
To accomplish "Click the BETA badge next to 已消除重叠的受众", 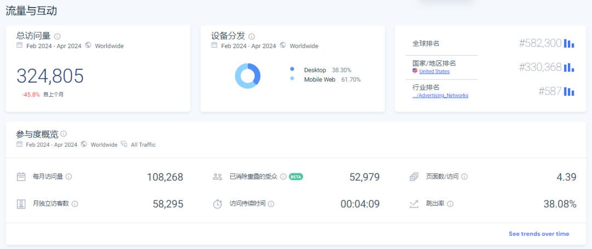I will (296, 177).
